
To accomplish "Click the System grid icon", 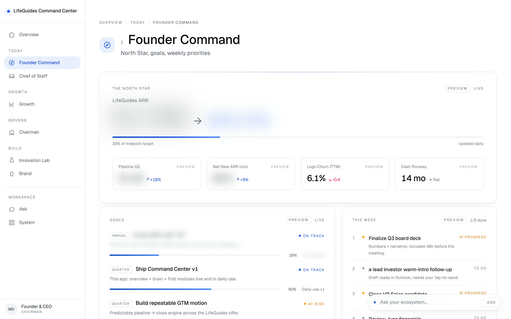I will tap(12, 223).
